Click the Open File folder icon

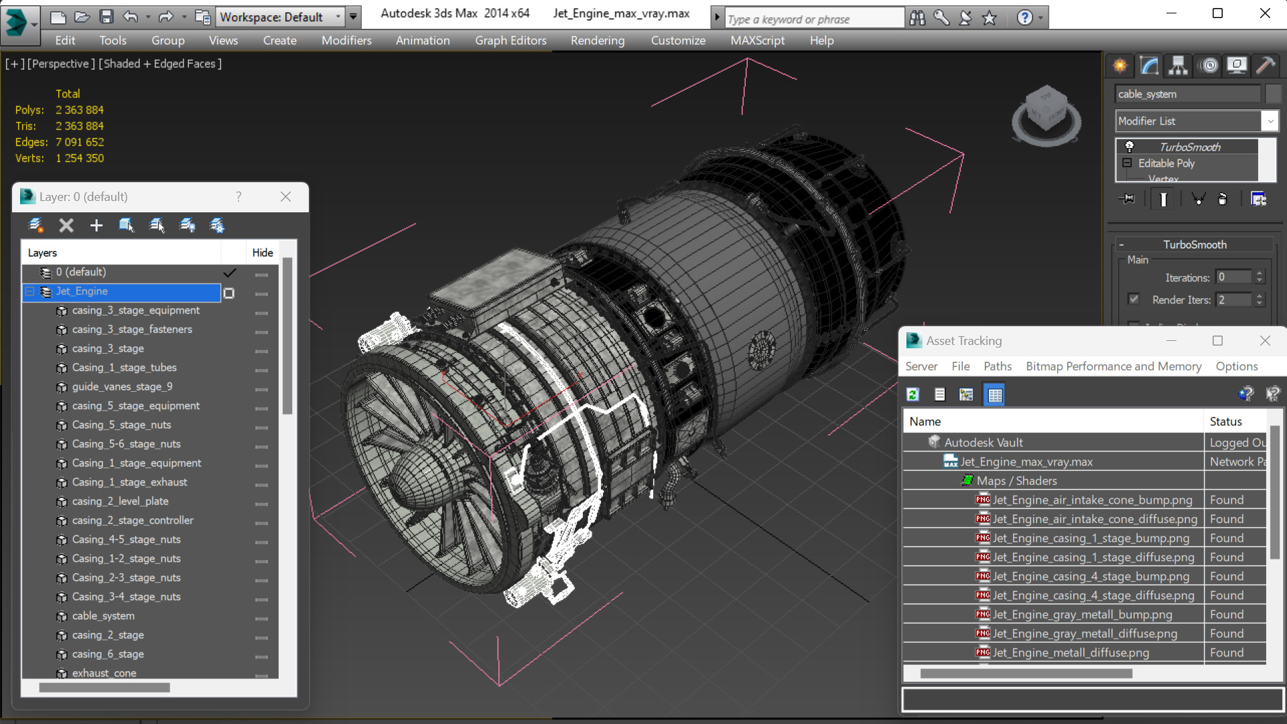(82, 17)
